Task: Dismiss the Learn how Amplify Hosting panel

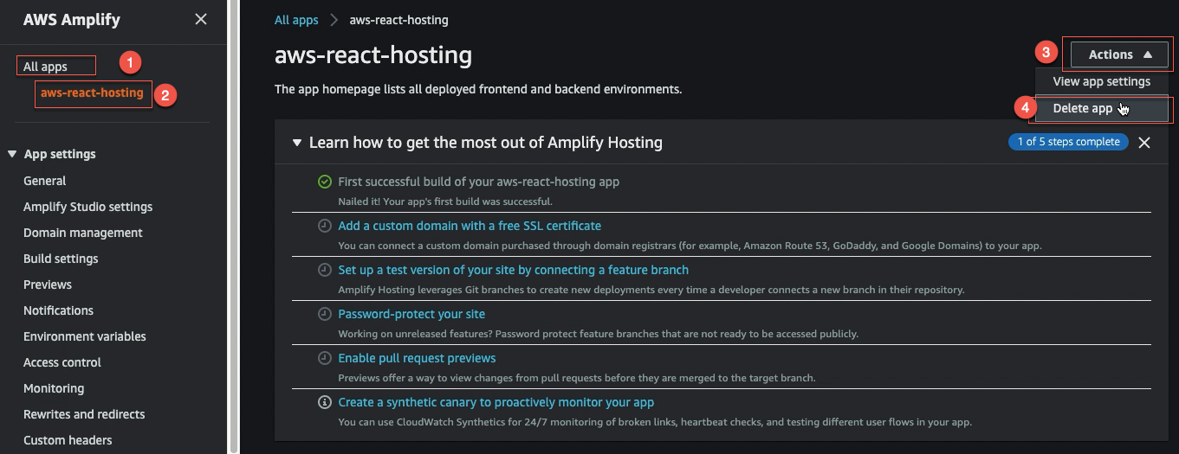Action: [x=1144, y=143]
